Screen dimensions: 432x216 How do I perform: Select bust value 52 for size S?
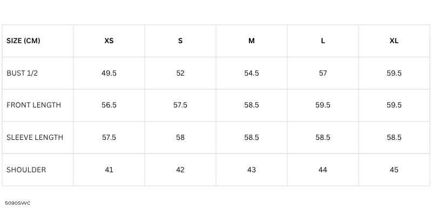pyautogui.click(x=180, y=73)
